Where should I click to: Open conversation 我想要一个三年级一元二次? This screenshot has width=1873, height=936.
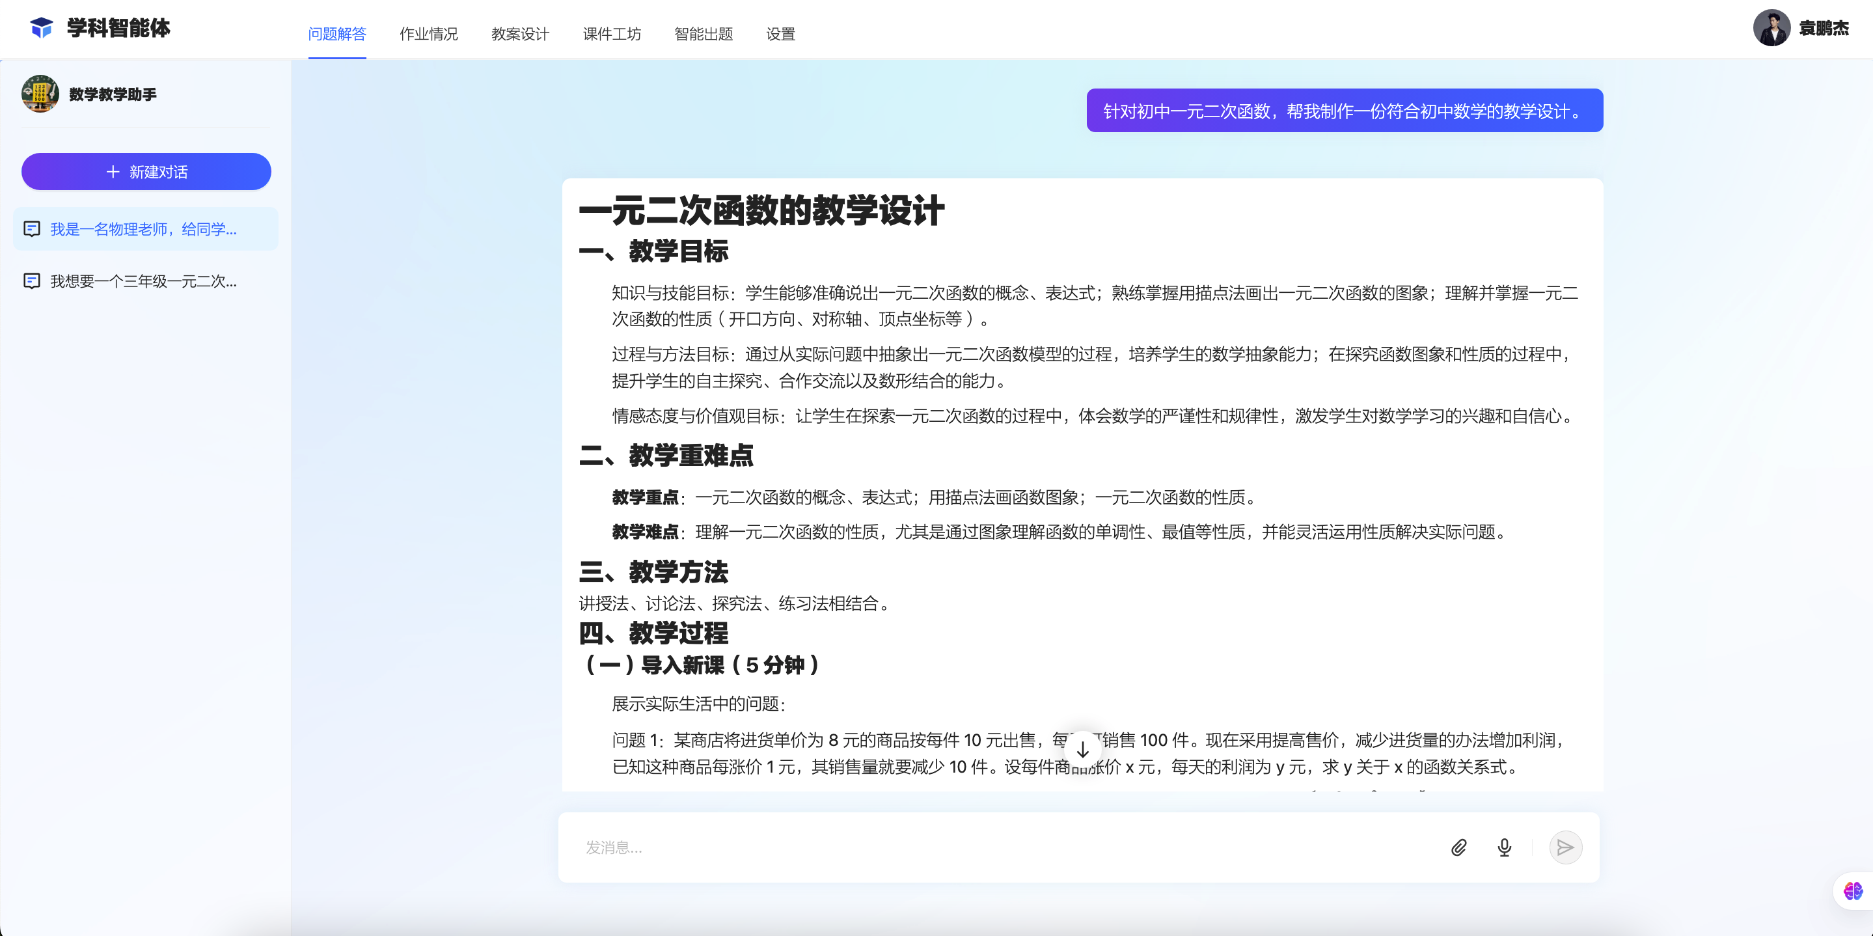click(144, 281)
